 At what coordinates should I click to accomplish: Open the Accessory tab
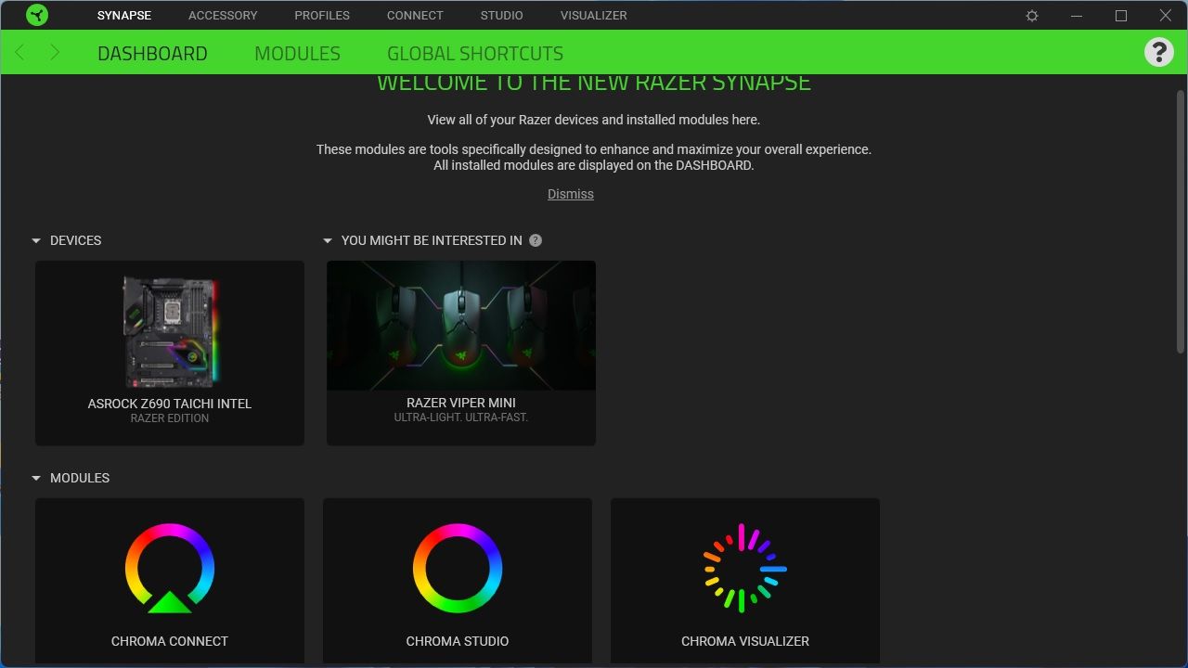[x=223, y=16]
